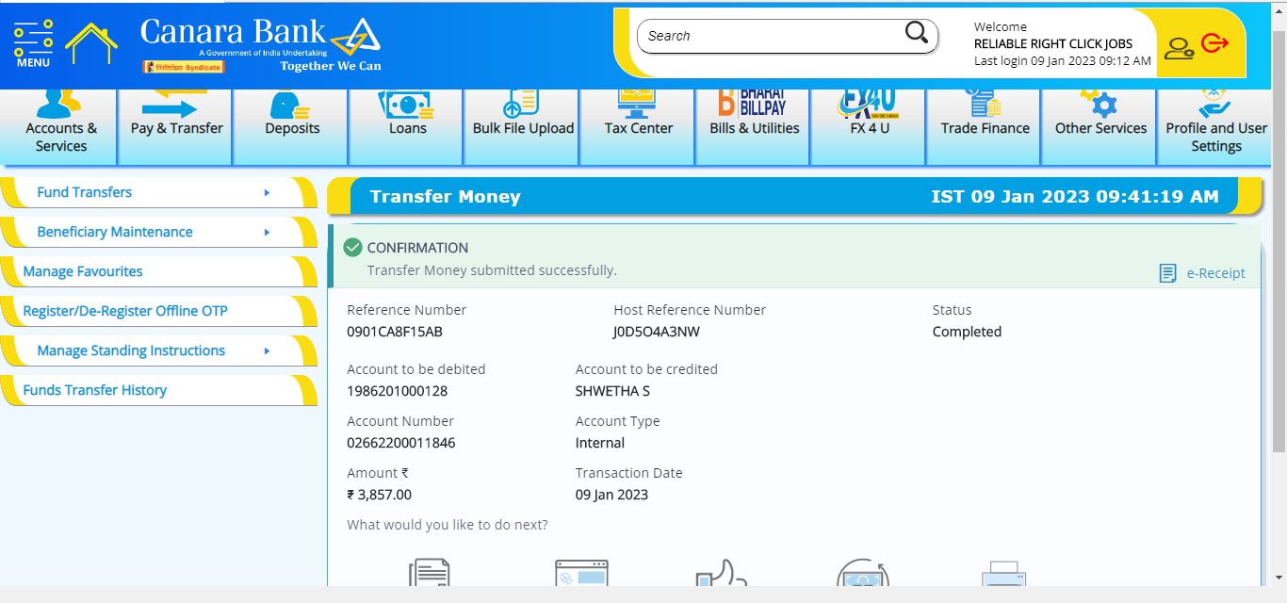
Task: Open Profile and User Settings
Action: click(1216, 127)
